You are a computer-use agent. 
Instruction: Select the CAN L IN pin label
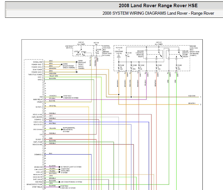[39, 172]
